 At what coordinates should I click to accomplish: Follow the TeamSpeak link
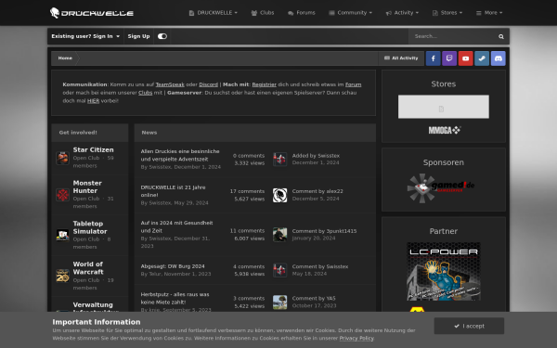tap(170, 84)
